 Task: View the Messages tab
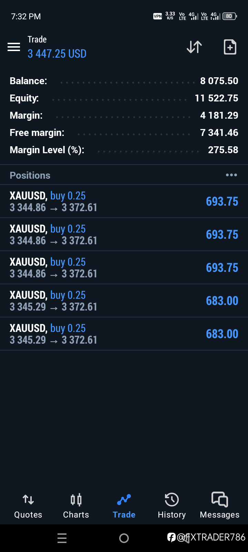click(220, 506)
